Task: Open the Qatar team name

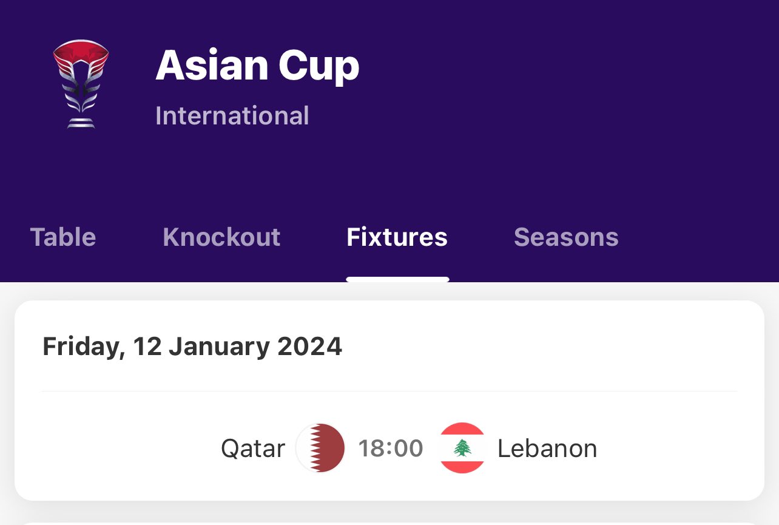Action: coord(253,449)
